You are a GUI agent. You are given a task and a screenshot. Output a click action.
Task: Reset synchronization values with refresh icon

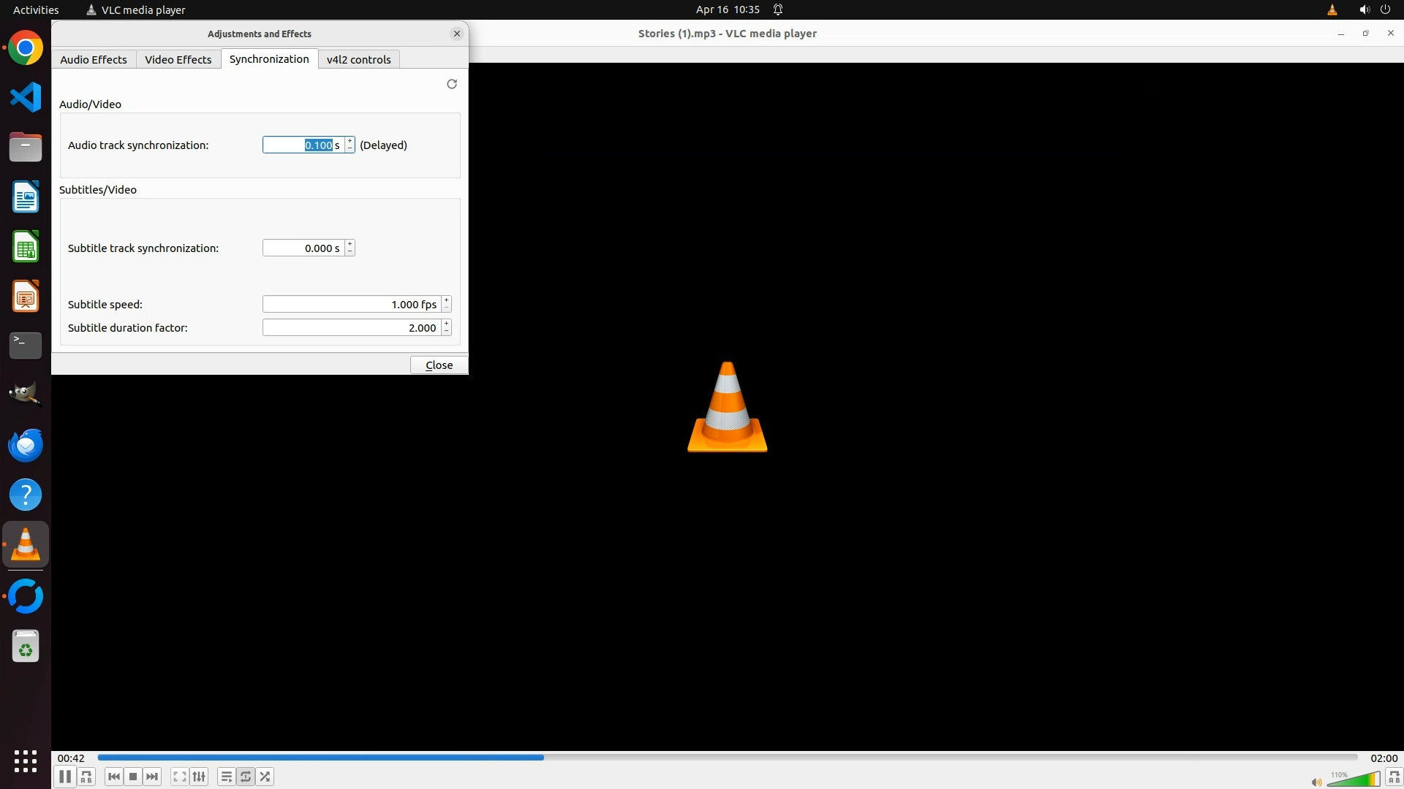coord(452,84)
